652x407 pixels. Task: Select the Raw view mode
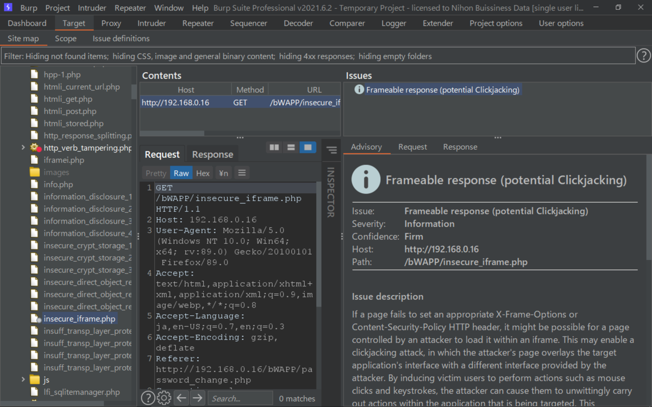coord(181,173)
